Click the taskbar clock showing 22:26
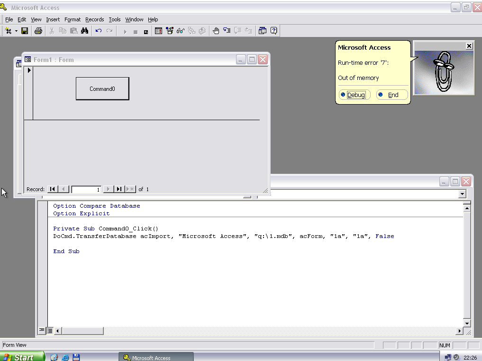 click(470, 358)
